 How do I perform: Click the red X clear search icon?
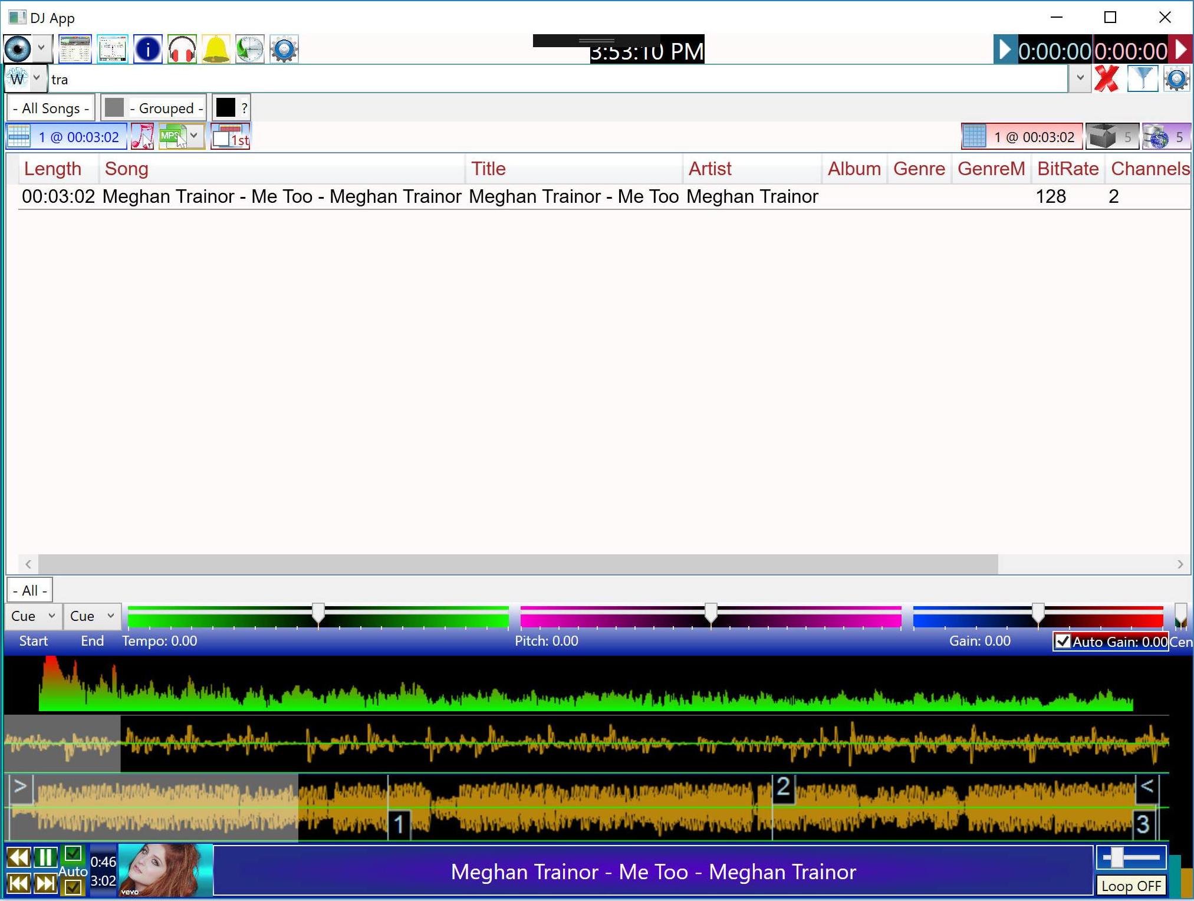(1106, 79)
